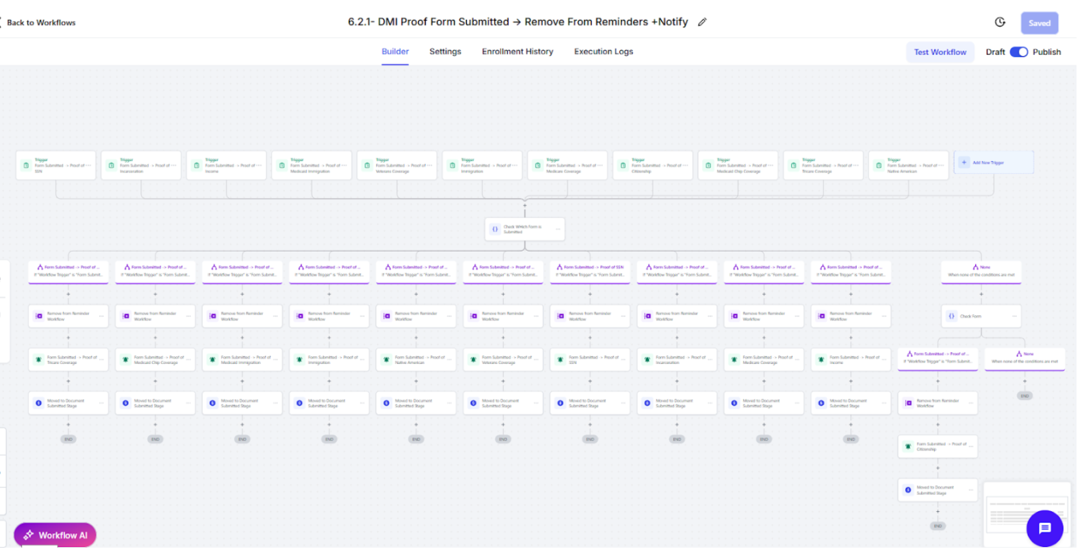Click the Veterans Coverage trigger clipboard icon

(367, 166)
